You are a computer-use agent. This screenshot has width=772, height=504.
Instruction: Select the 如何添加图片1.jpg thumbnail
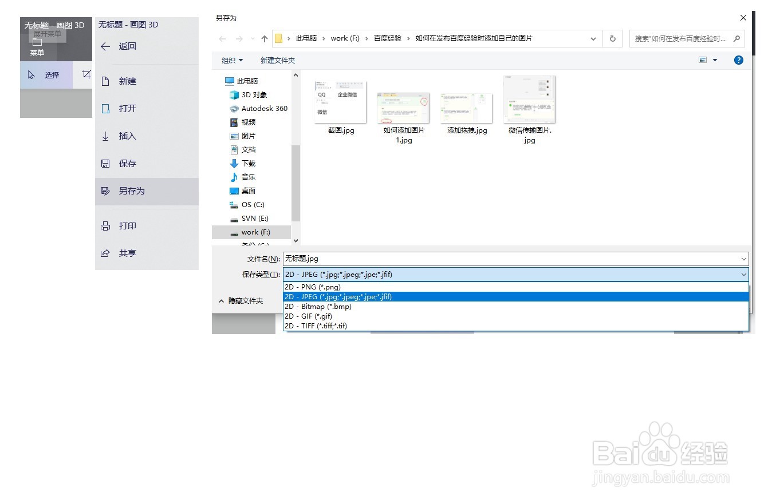[x=404, y=108]
